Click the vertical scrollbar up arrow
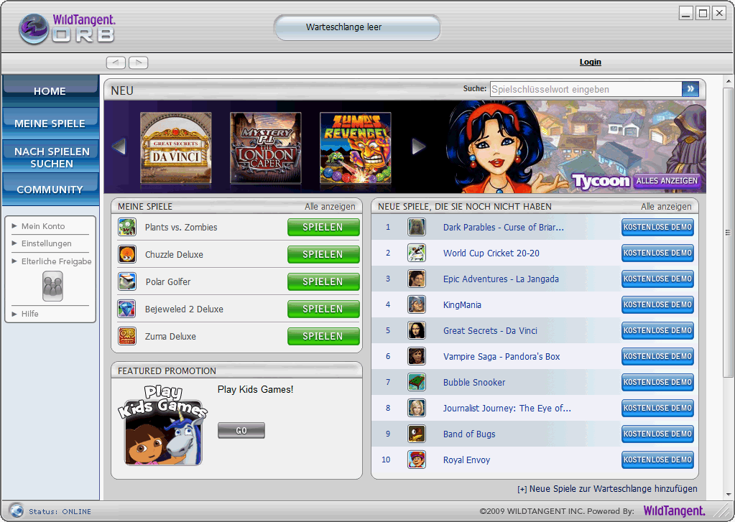Screen dimensions: 735x522 point(729,81)
